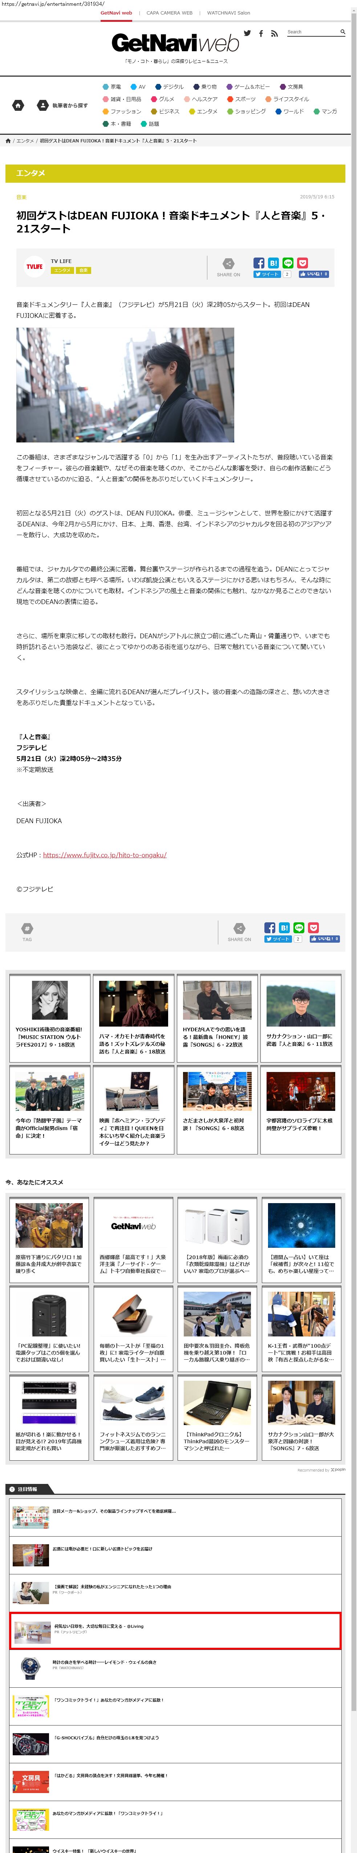Click the breadcrumb home icon
This screenshot has width=357, height=1853.
pos(8,141)
